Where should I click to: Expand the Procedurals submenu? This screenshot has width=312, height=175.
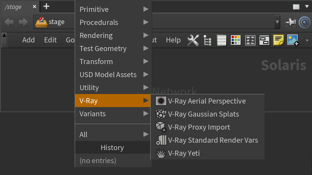[x=113, y=23]
